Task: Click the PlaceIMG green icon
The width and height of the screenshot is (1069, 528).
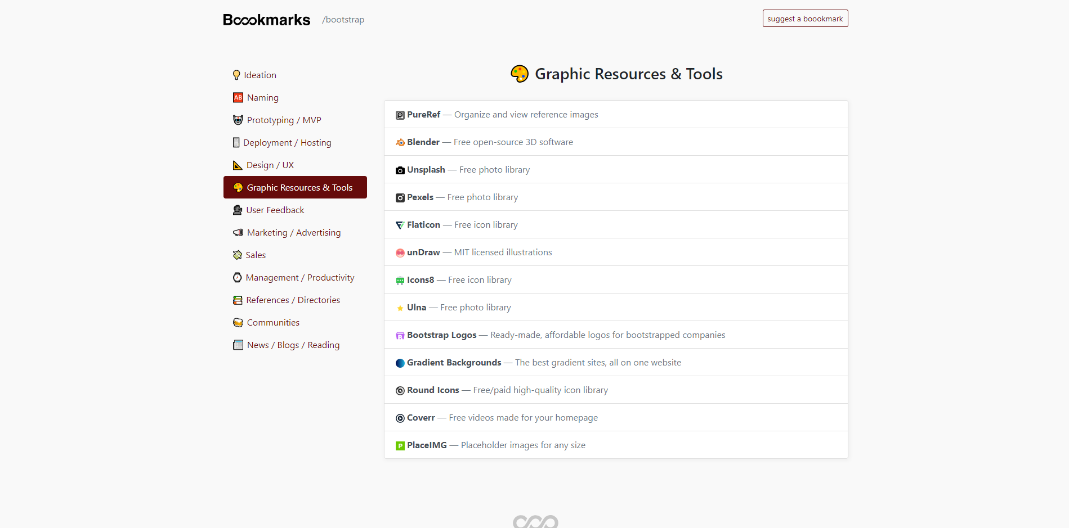Action: pyautogui.click(x=400, y=446)
